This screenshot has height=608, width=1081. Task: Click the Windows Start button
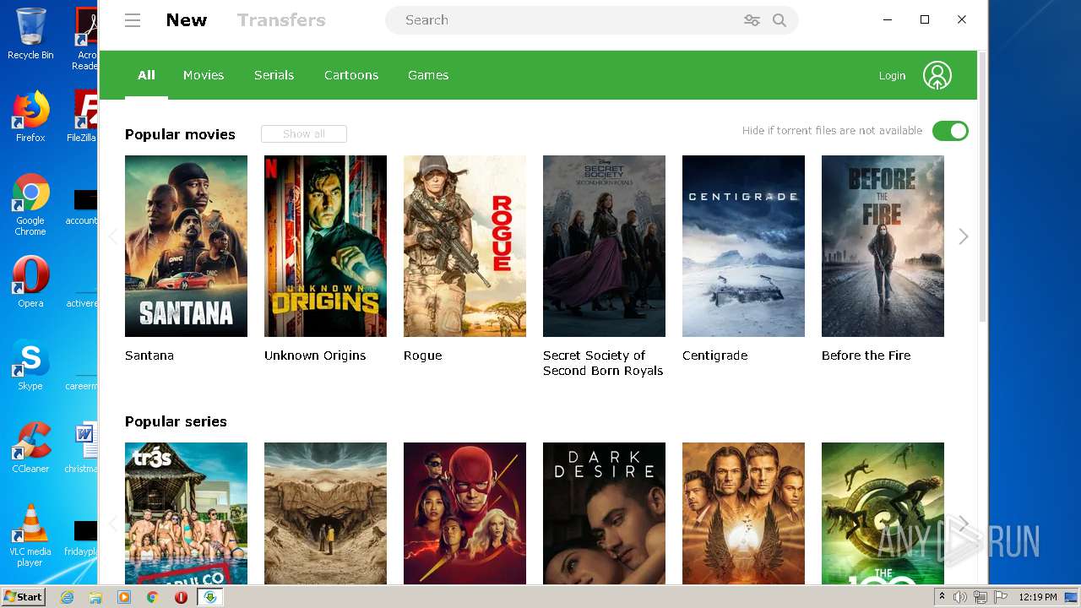tap(23, 597)
